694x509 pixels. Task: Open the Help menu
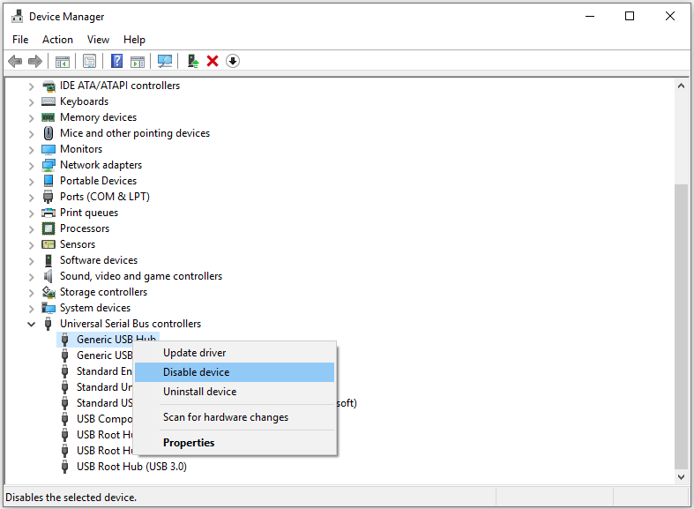(x=134, y=40)
